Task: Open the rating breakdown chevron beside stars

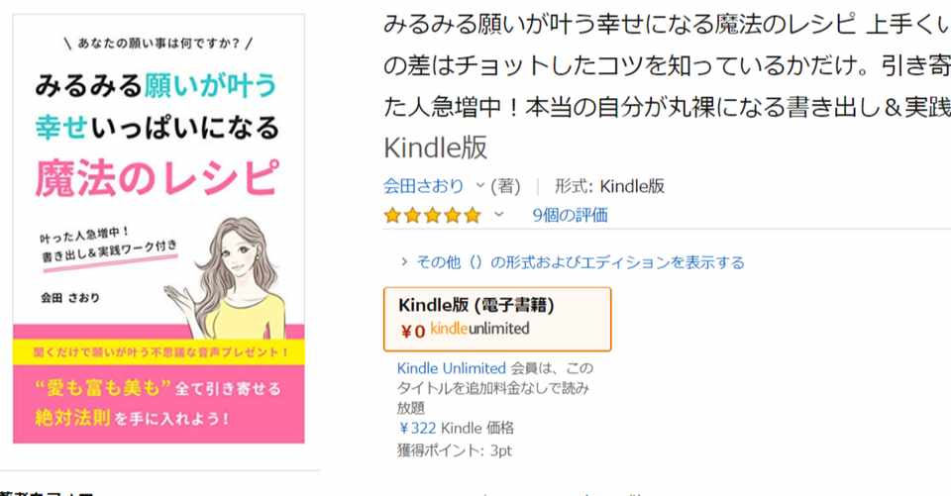Action: point(498,214)
